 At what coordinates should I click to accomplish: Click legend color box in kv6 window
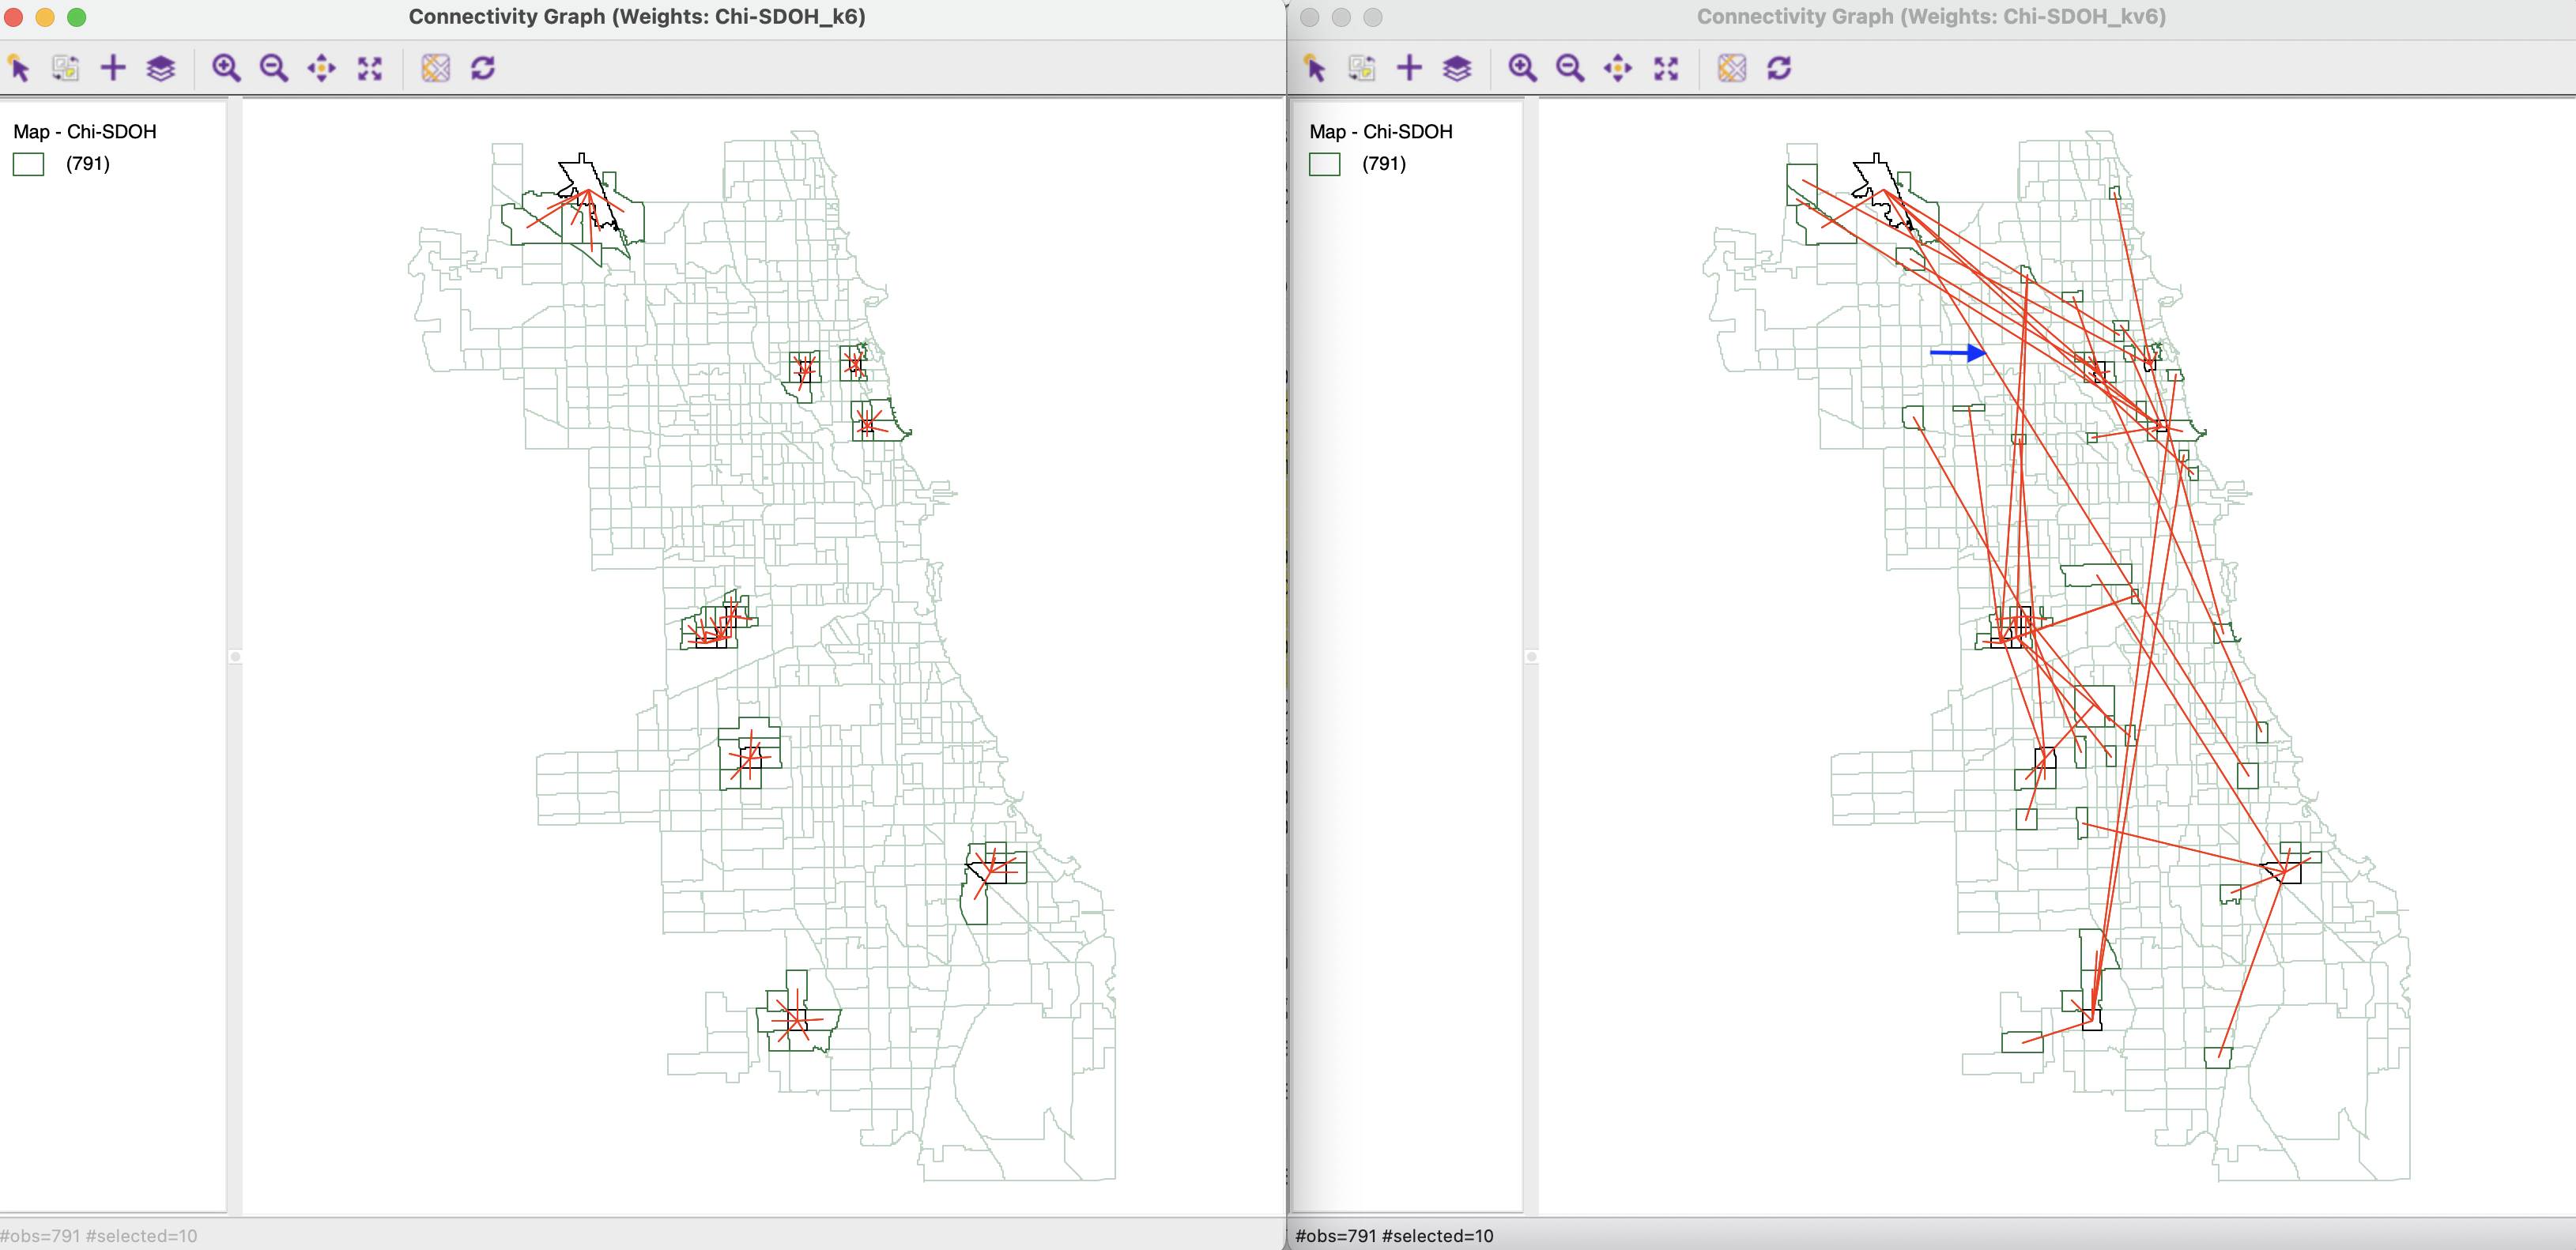click(x=1324, y=164)
